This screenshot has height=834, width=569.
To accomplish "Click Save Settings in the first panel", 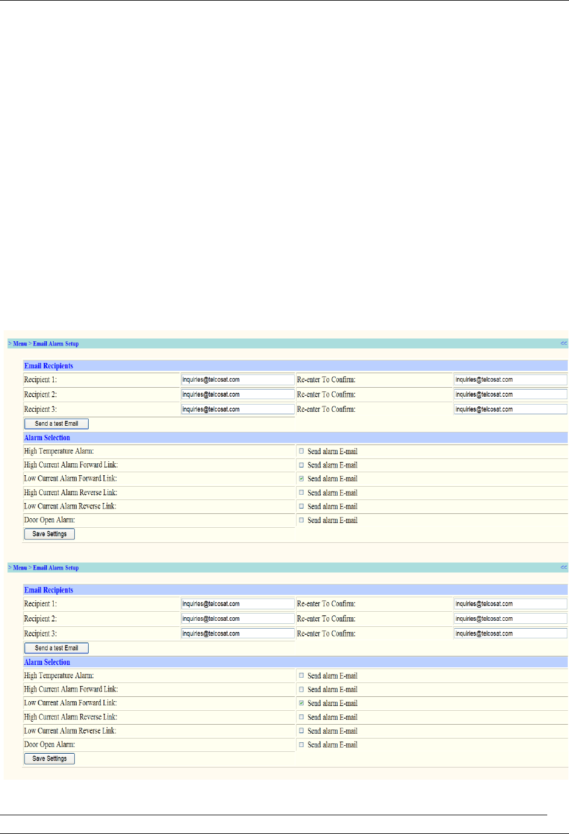I will (50, 534).
